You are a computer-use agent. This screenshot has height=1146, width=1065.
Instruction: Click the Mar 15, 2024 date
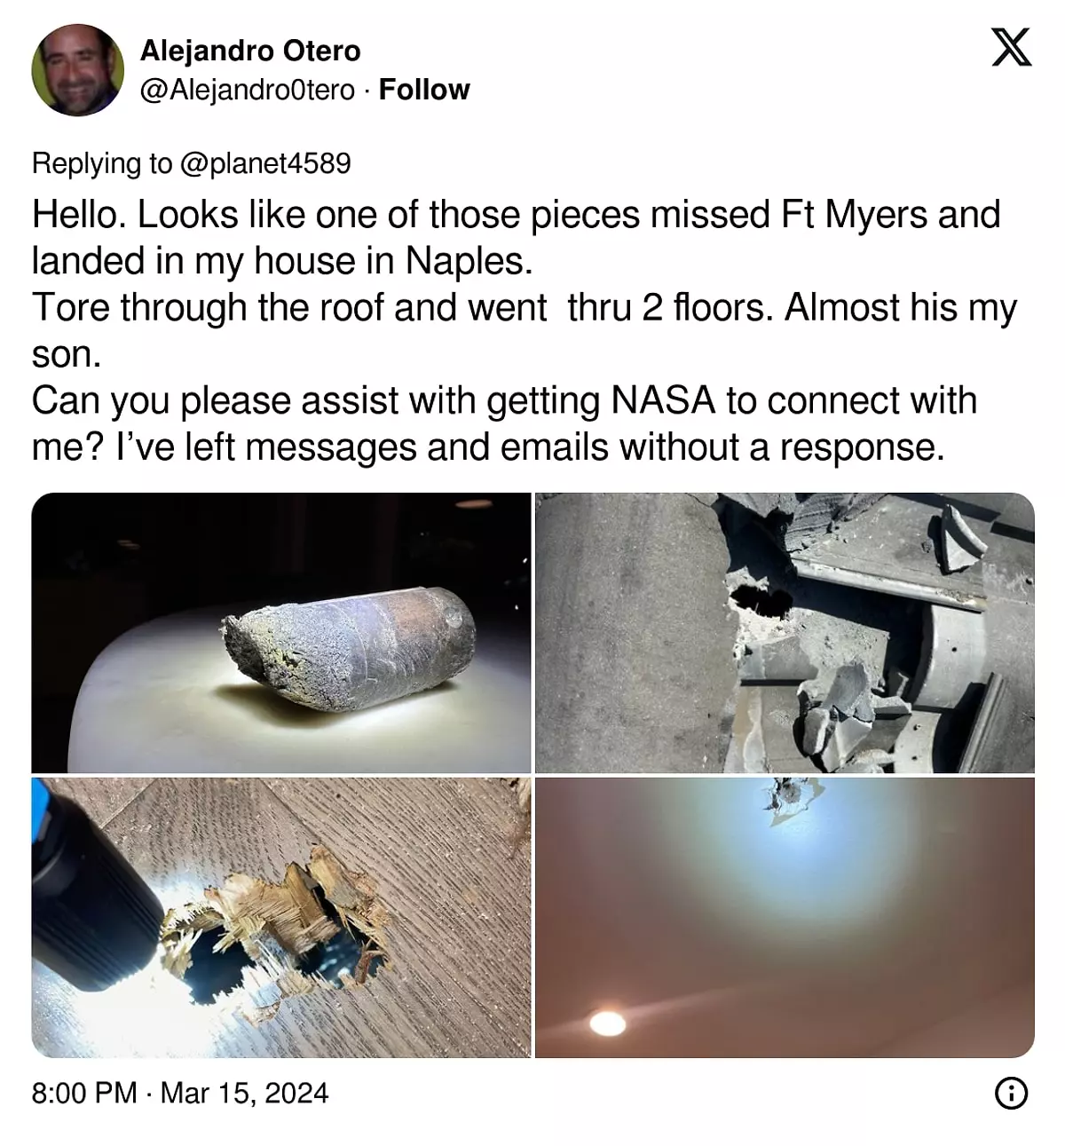(x=245, y=1093)
